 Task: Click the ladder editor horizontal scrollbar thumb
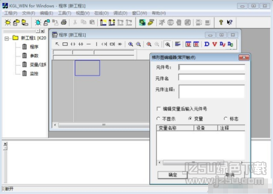(x=104, y=125)
